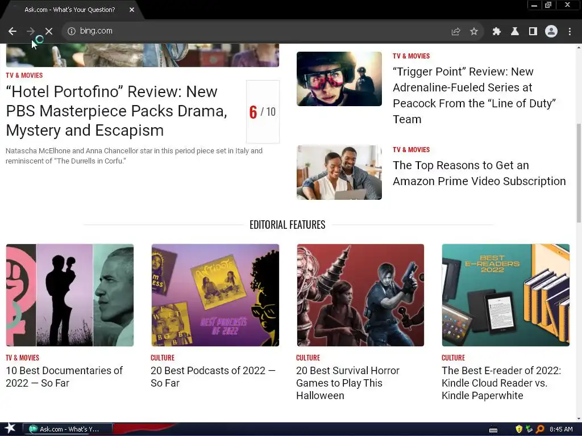Open the Extensions puzzle-piece icon
582x436 pixels.
tap(496, 32)
